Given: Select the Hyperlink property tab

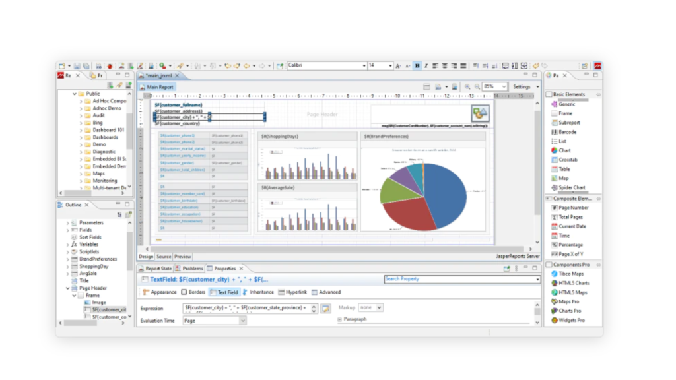Looking at the screenshot, I should 292,292.
